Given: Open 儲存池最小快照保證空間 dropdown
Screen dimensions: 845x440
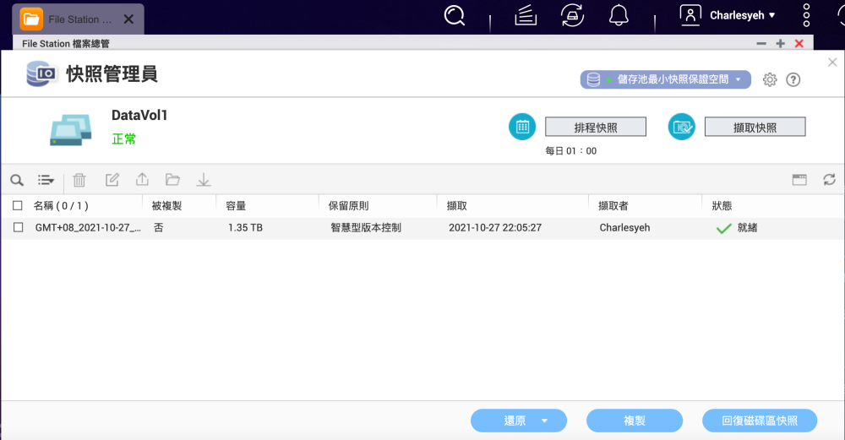Looking at the screenshot, I should pos(665,79).
